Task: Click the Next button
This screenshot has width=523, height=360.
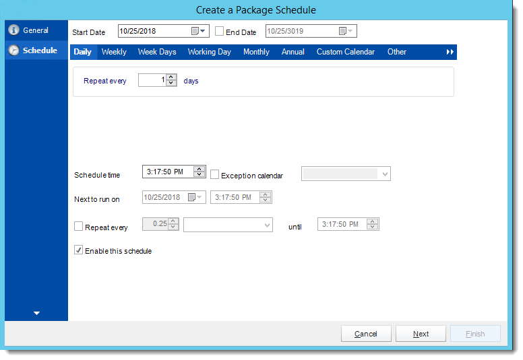Action: (x=421, y=334)
